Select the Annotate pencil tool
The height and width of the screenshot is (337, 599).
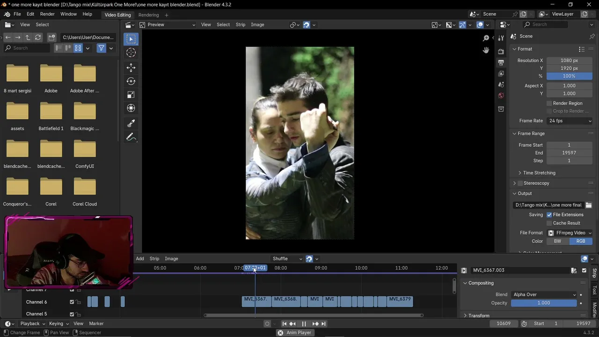[131, 137]
